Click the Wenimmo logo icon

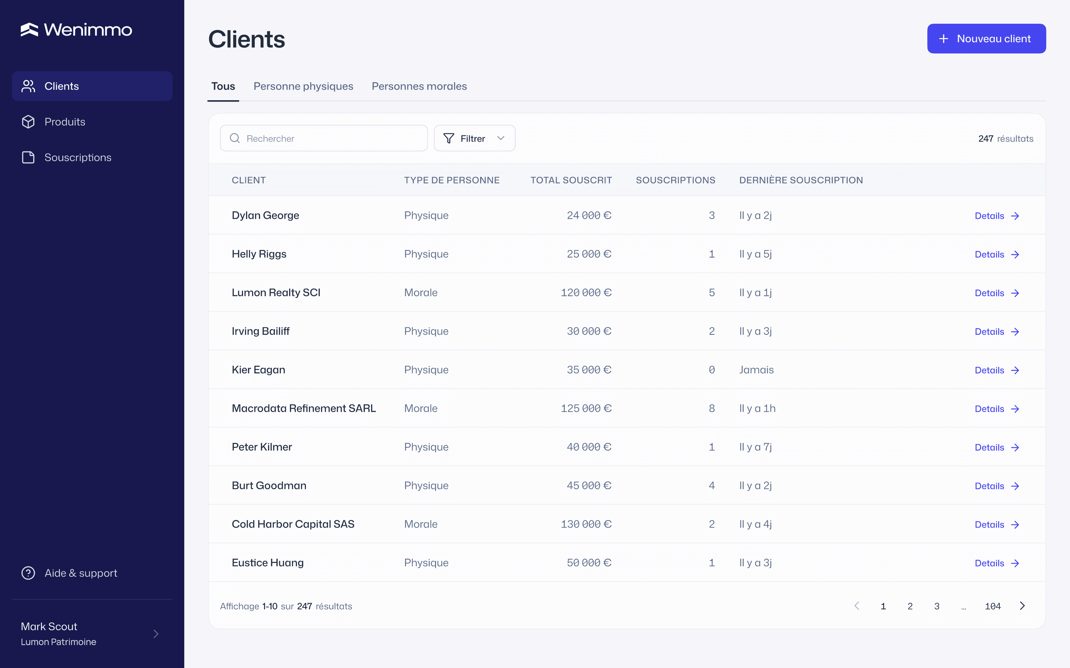29,30
